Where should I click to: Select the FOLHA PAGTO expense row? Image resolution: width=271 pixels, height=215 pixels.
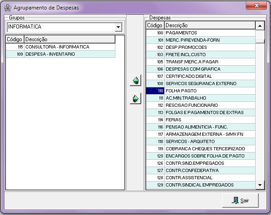tap(201, 91)
